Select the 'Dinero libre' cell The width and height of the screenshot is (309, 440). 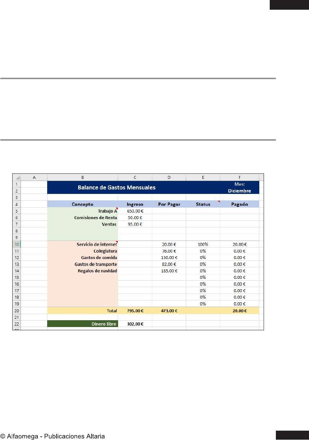(x=82, y=324)
